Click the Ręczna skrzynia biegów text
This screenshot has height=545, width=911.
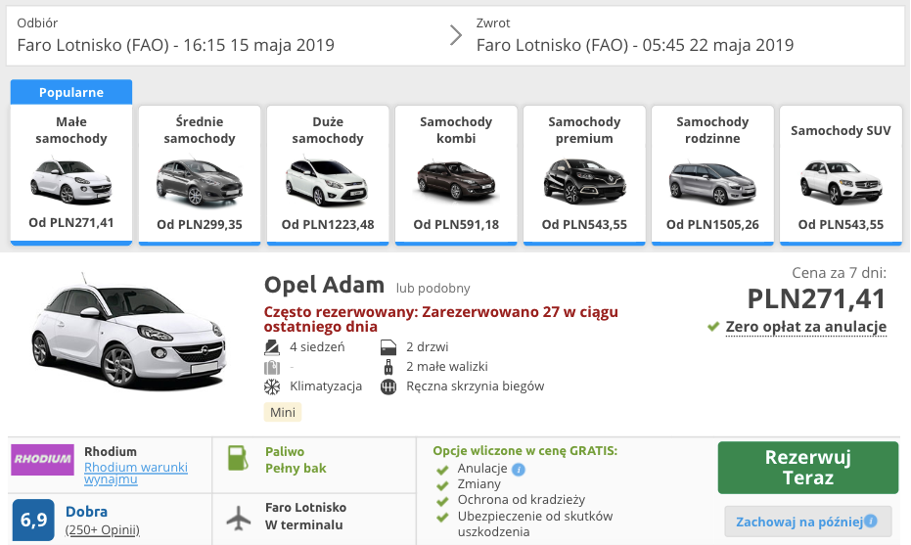click(475, 386)
